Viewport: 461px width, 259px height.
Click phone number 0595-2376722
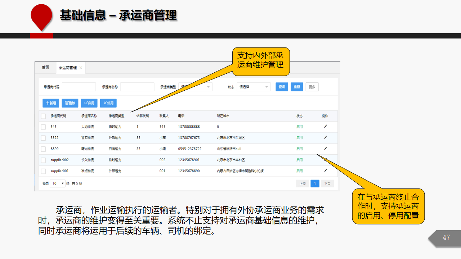pos(190,149)
